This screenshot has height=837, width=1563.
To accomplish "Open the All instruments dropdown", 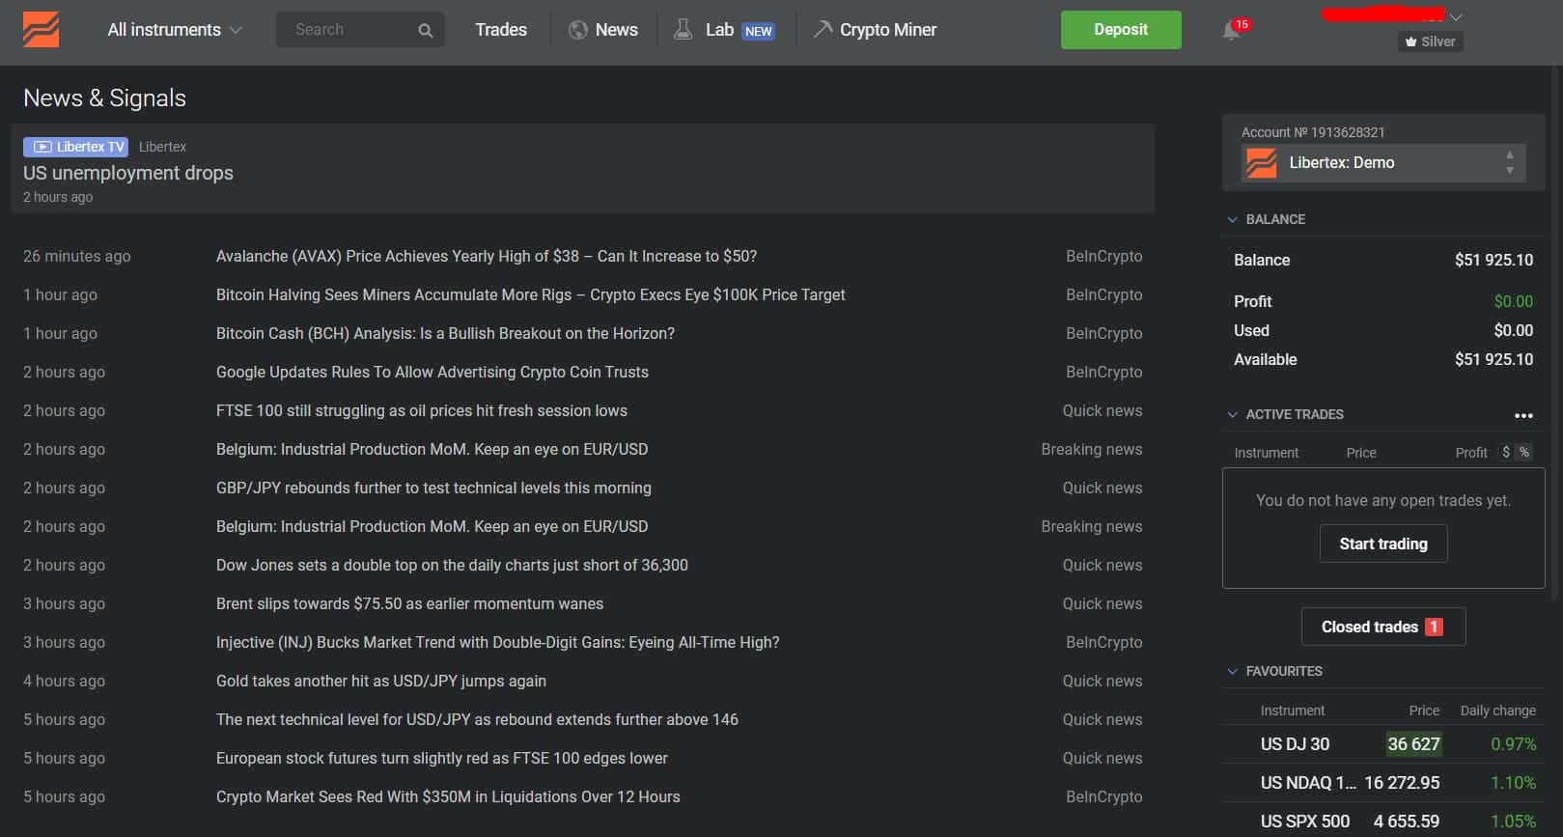I will pyautogui.click(x=175, y=30).
